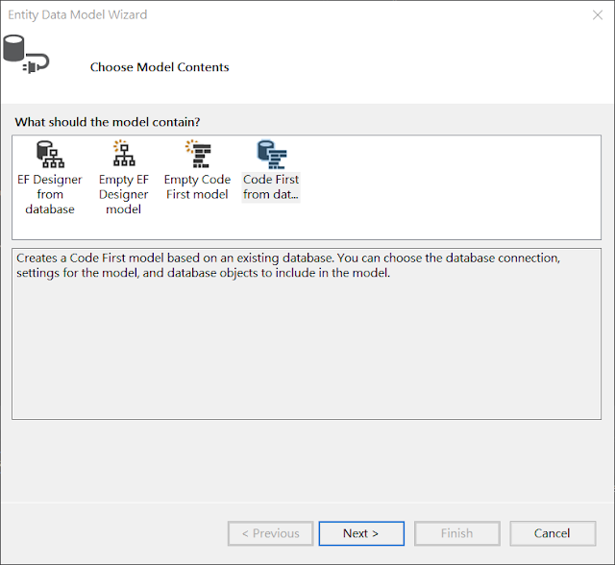Click the Entity Data Model Wizard title bar
Screen dimensions: 615x565
(x=275, y=15)
